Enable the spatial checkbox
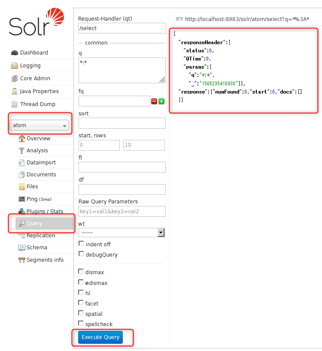The image size is (322, 351). (81, 313)
